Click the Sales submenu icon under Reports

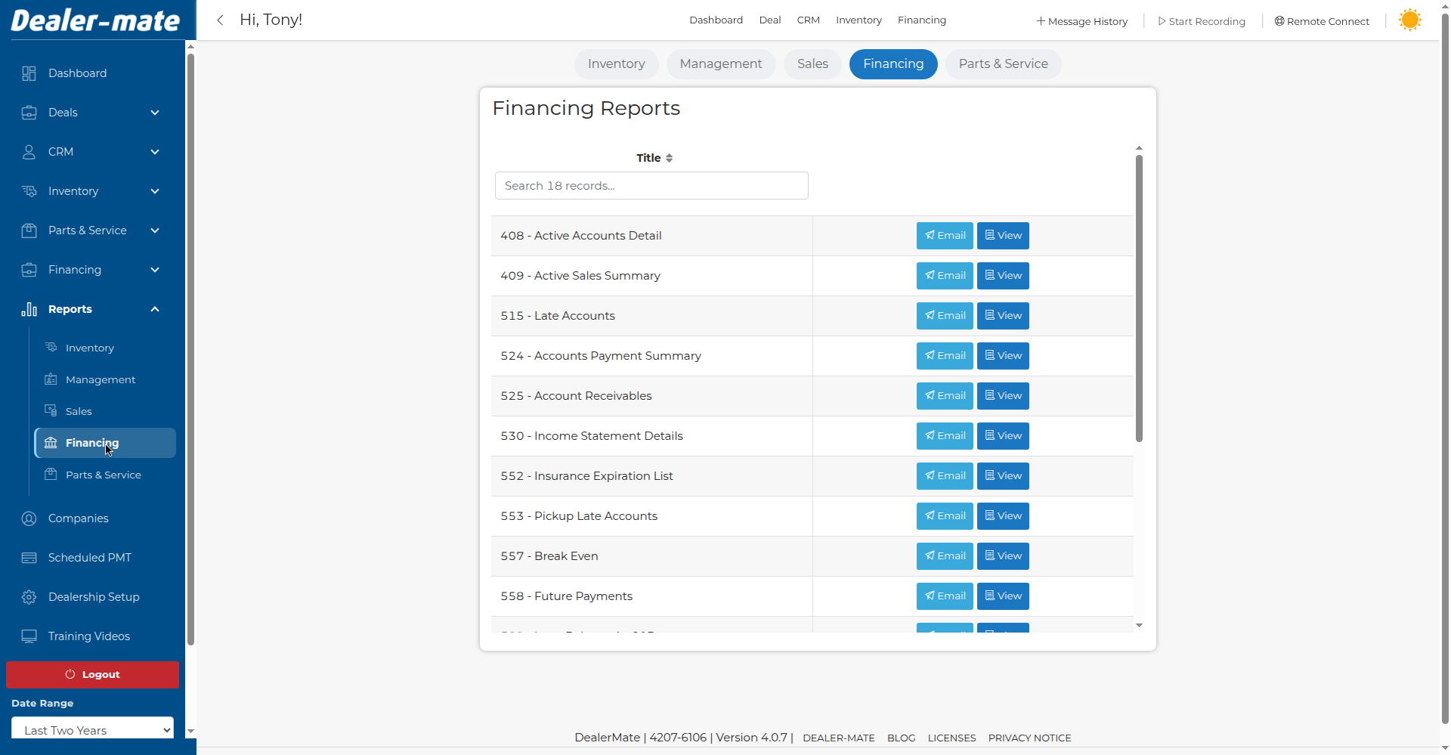[x=51, y=411]
